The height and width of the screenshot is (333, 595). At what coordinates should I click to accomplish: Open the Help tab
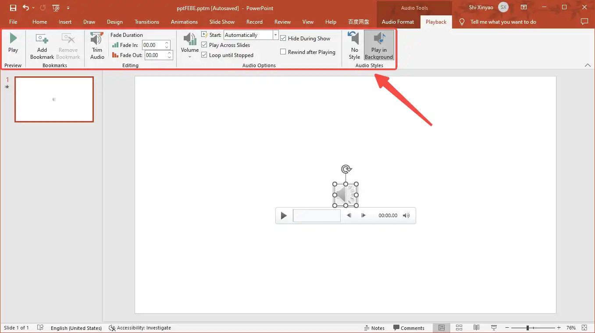331,22
